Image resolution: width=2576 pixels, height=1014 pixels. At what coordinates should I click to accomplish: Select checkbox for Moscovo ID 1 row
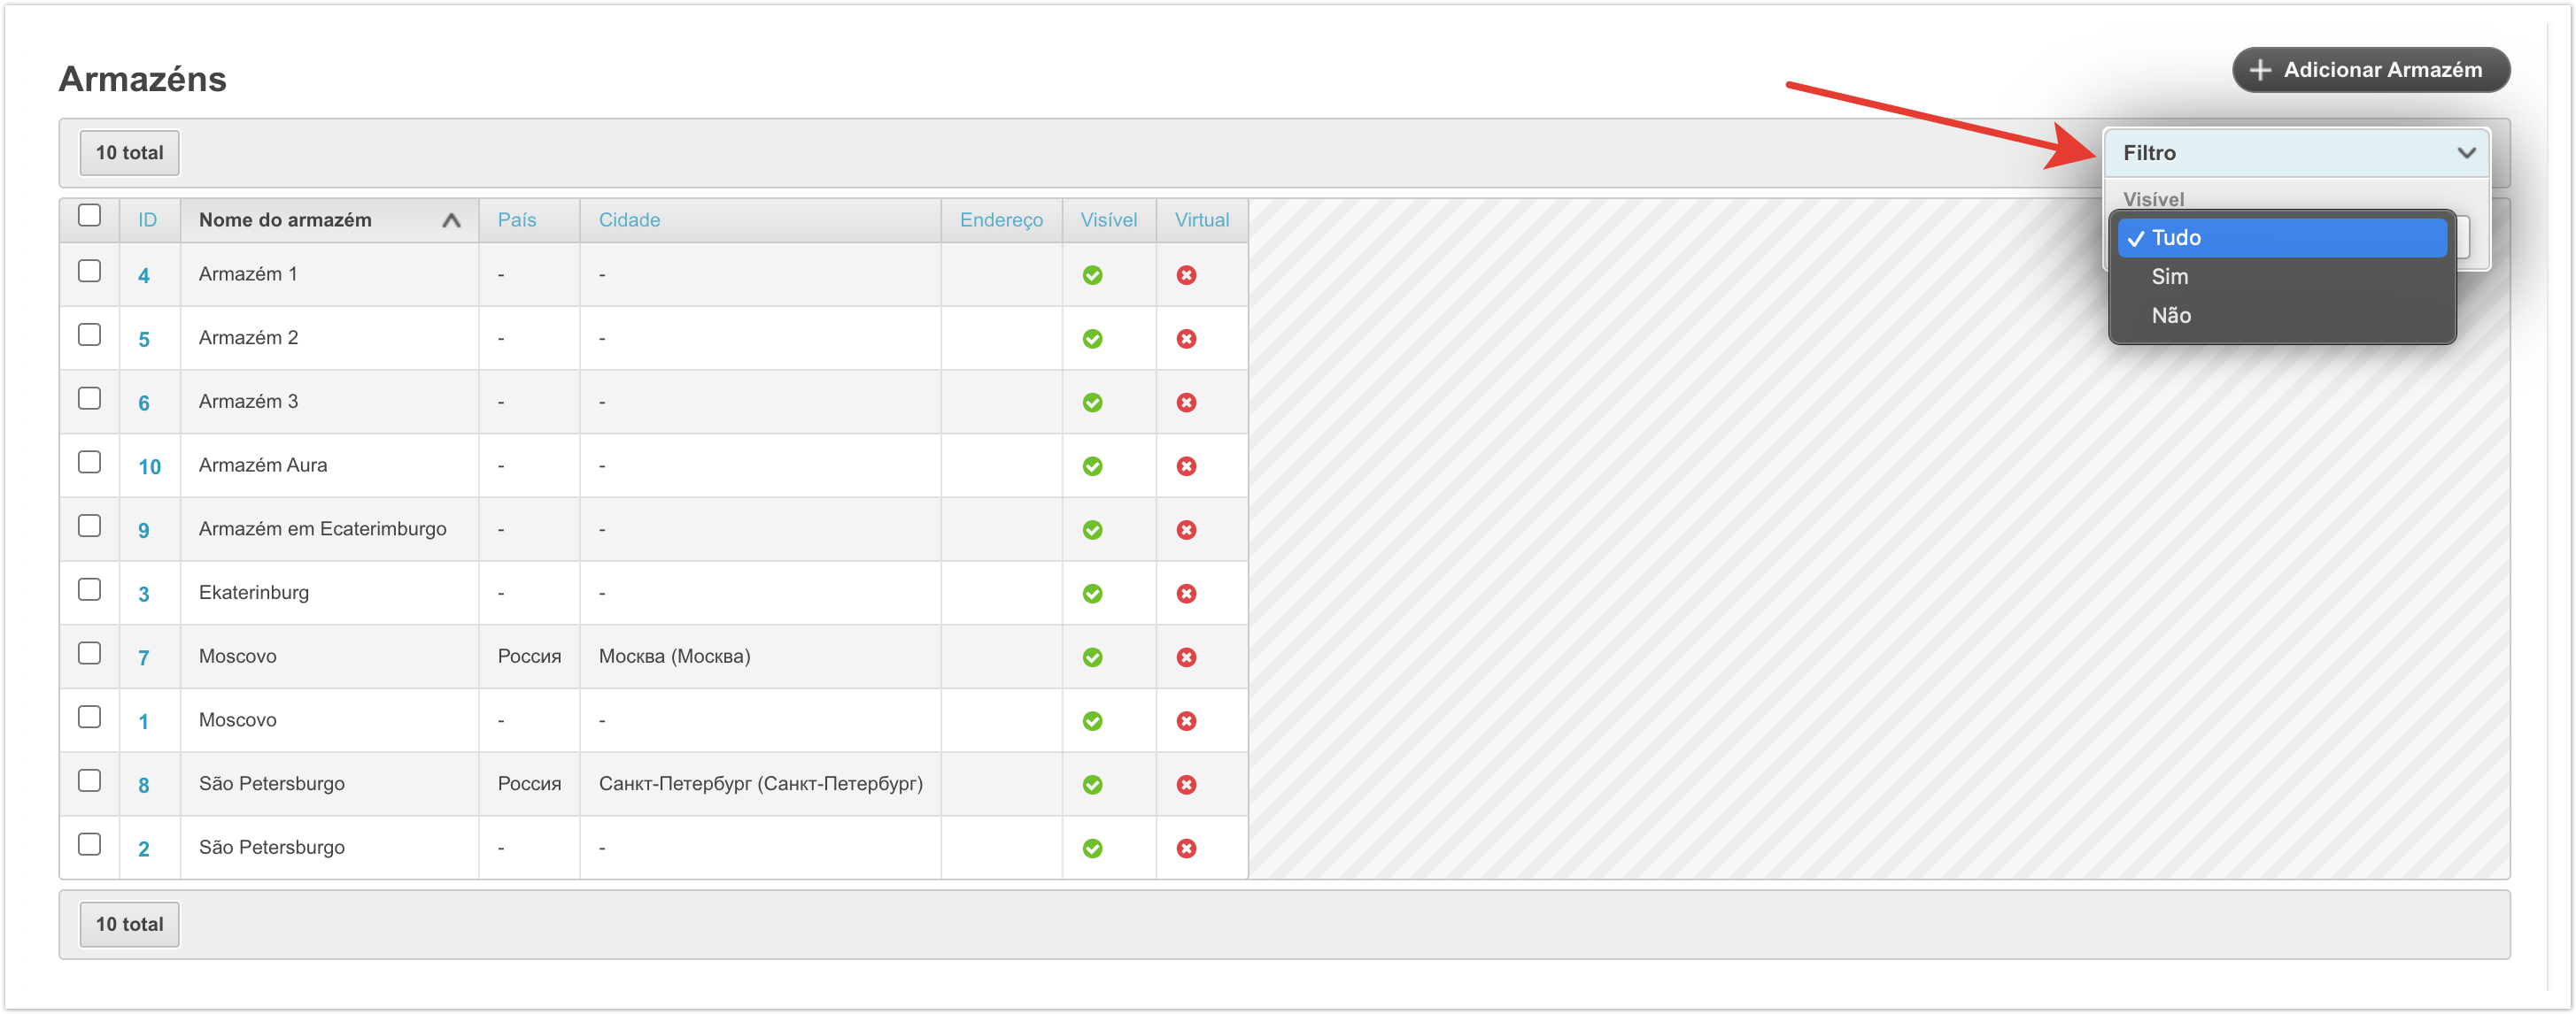[89, 718]
